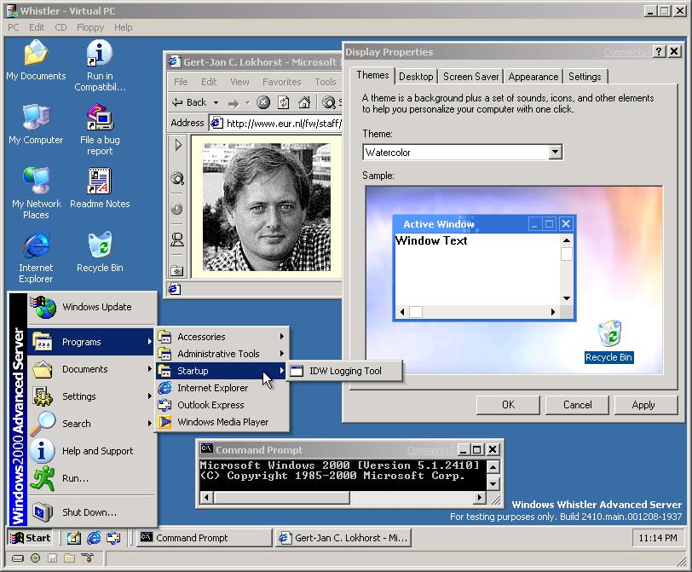Choose Shut Down... from the Start menu

click(92, 512)
